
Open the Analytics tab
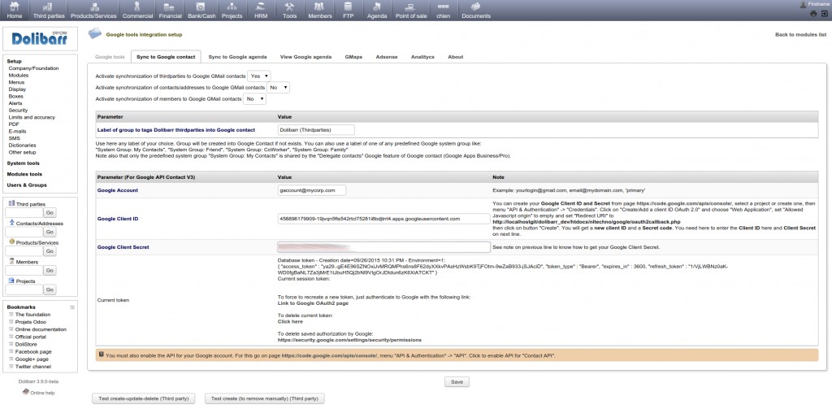coord(422,57)
